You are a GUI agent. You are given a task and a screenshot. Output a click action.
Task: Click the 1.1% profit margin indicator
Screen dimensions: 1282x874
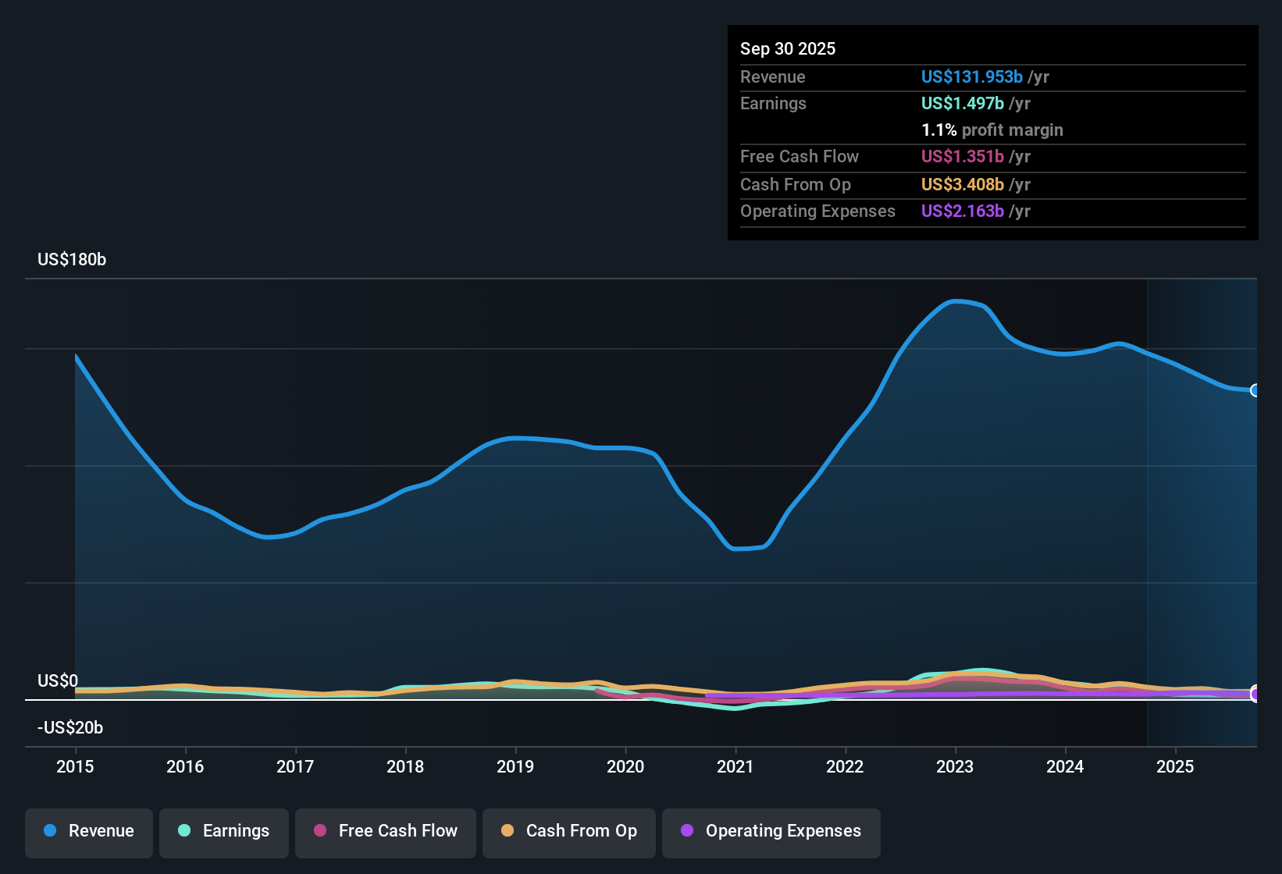tap(992, 130)
